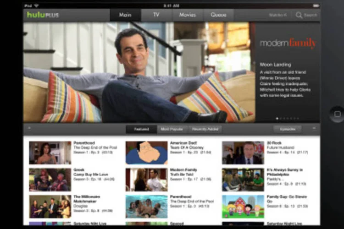Tap the battery status icon
This screenshot has width=344, height=229.
316,5
